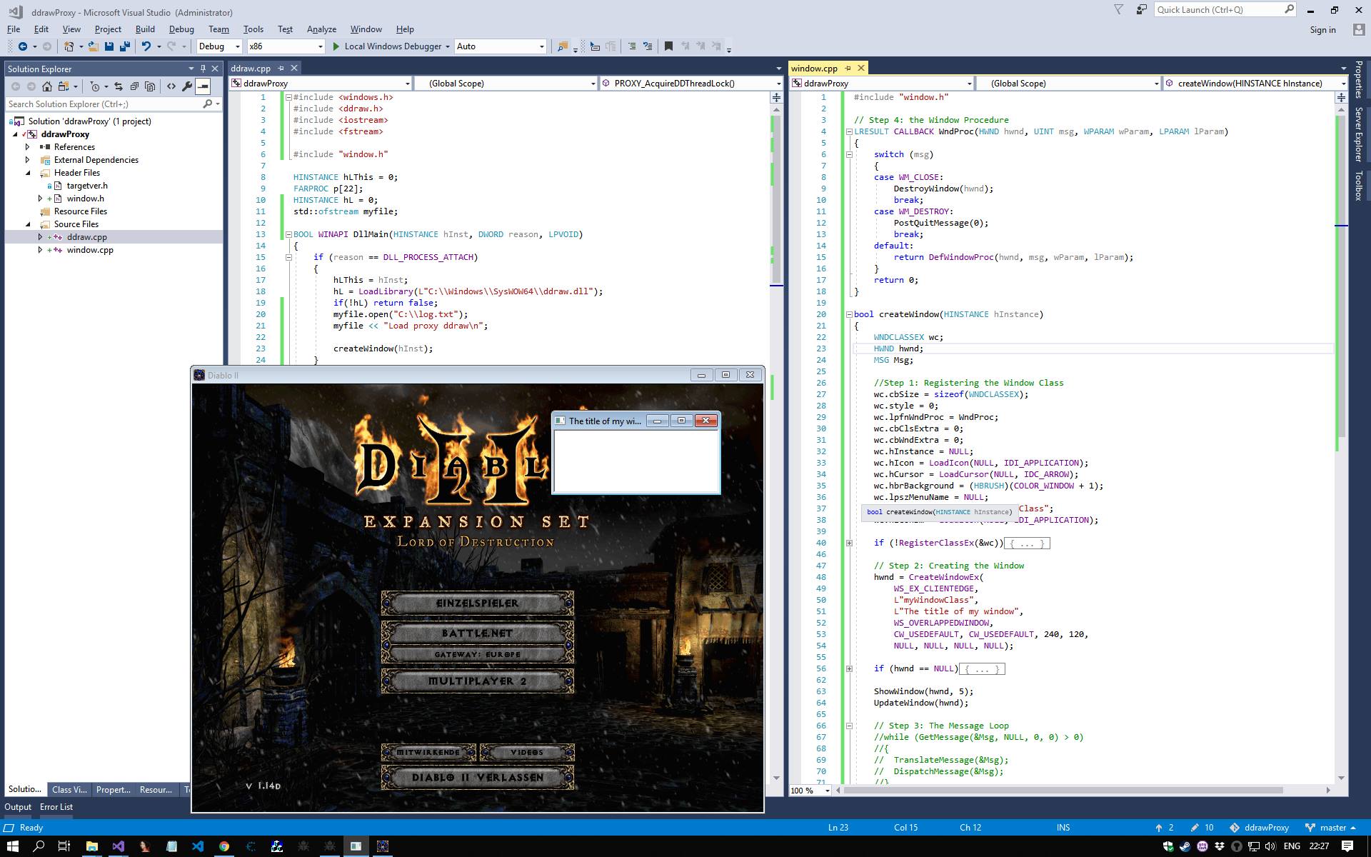Click the Save All icon
Screen dimensions: 1371x857
[125, 46]
